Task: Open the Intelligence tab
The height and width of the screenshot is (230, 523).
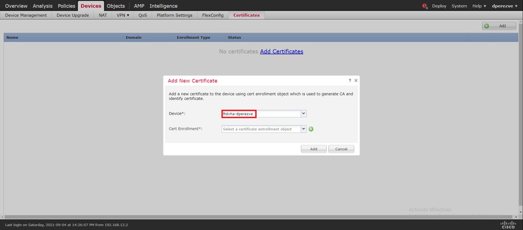Action: coord(163,6)
